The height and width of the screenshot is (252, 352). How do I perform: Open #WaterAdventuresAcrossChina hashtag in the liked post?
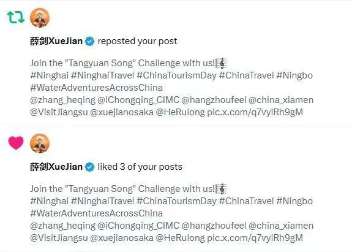click(x=97, y=213)
